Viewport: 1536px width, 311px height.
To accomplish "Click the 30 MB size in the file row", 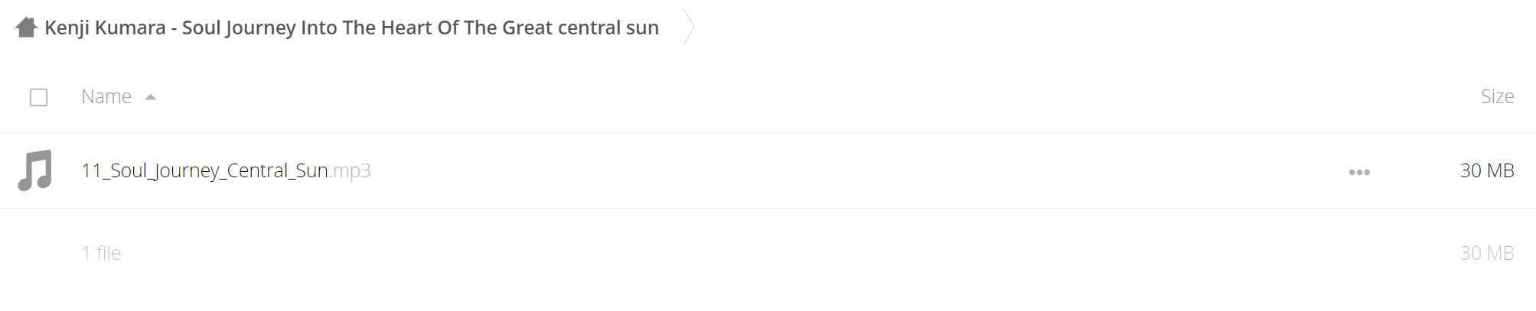I will [1487, 170].
